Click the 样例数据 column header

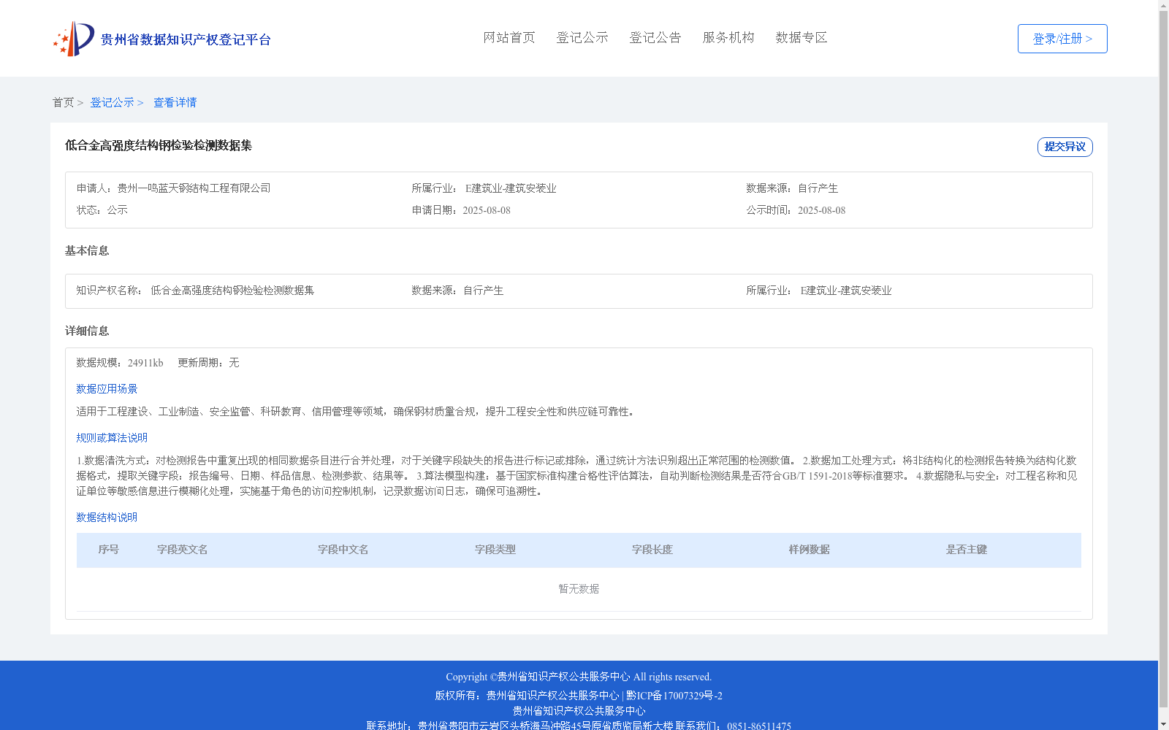point(810,550)
